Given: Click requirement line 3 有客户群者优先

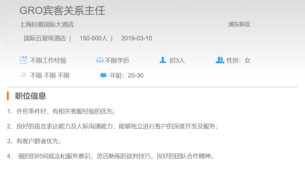Looking at the screenshot, I should 34,141.
